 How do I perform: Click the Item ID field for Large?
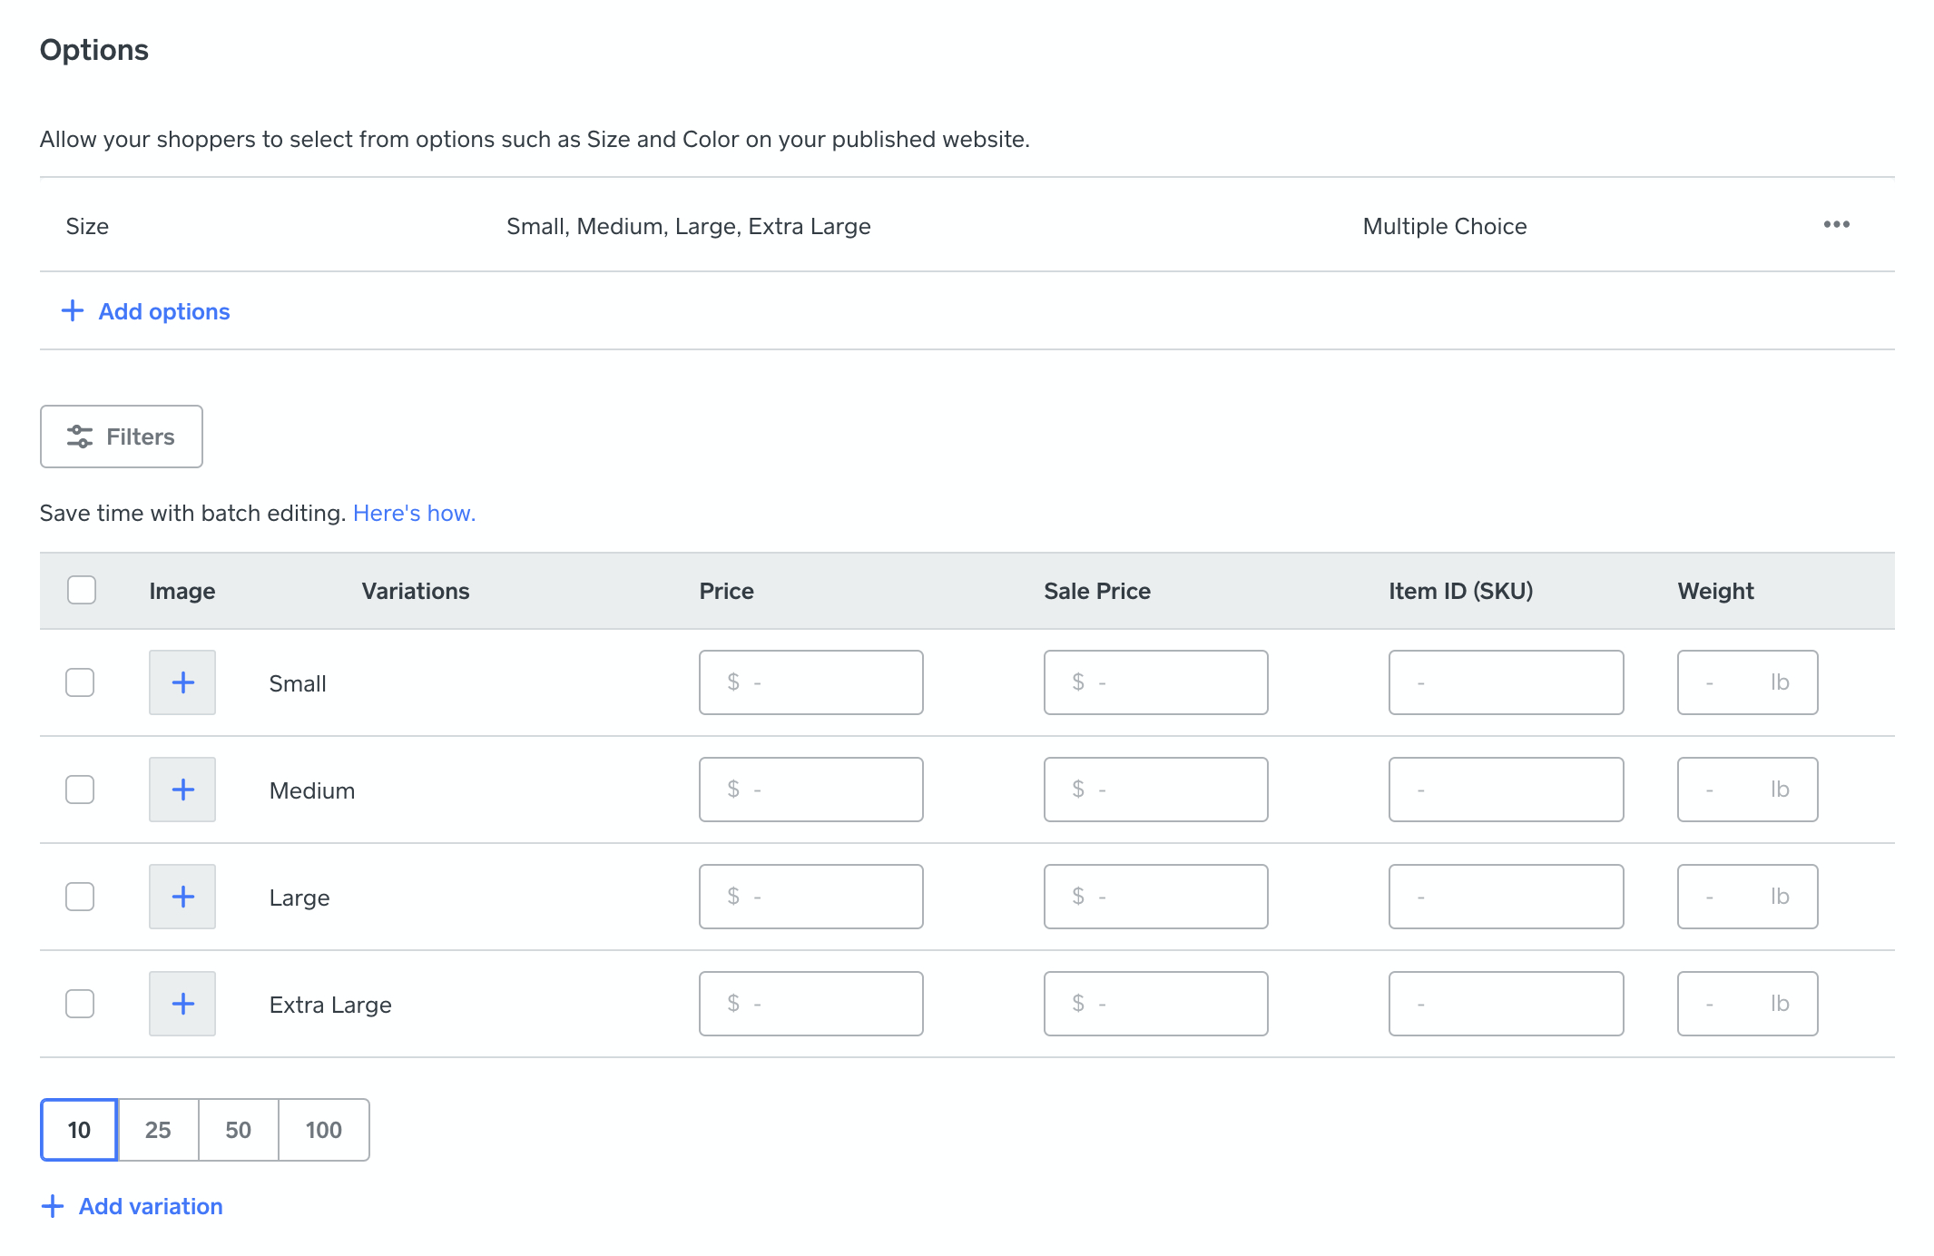[1505, 897]
